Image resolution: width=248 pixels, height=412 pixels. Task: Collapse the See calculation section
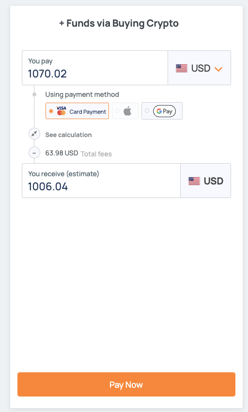(x=68, y=135)
